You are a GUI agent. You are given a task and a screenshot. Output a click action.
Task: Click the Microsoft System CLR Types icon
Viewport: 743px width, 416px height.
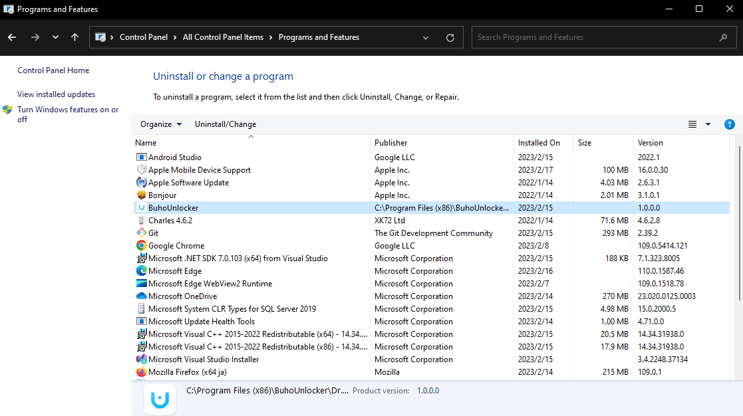pyautogui.click(x=141, y=308)
